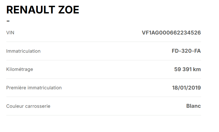The image size is (219, 132).
Task: Click the word Première in the label
Action: pyautogui.click(x=15, y=88)
